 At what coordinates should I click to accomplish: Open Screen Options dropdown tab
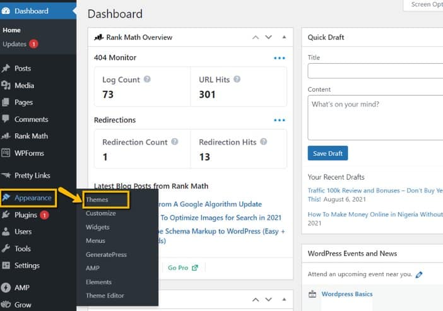click(423, 5)
